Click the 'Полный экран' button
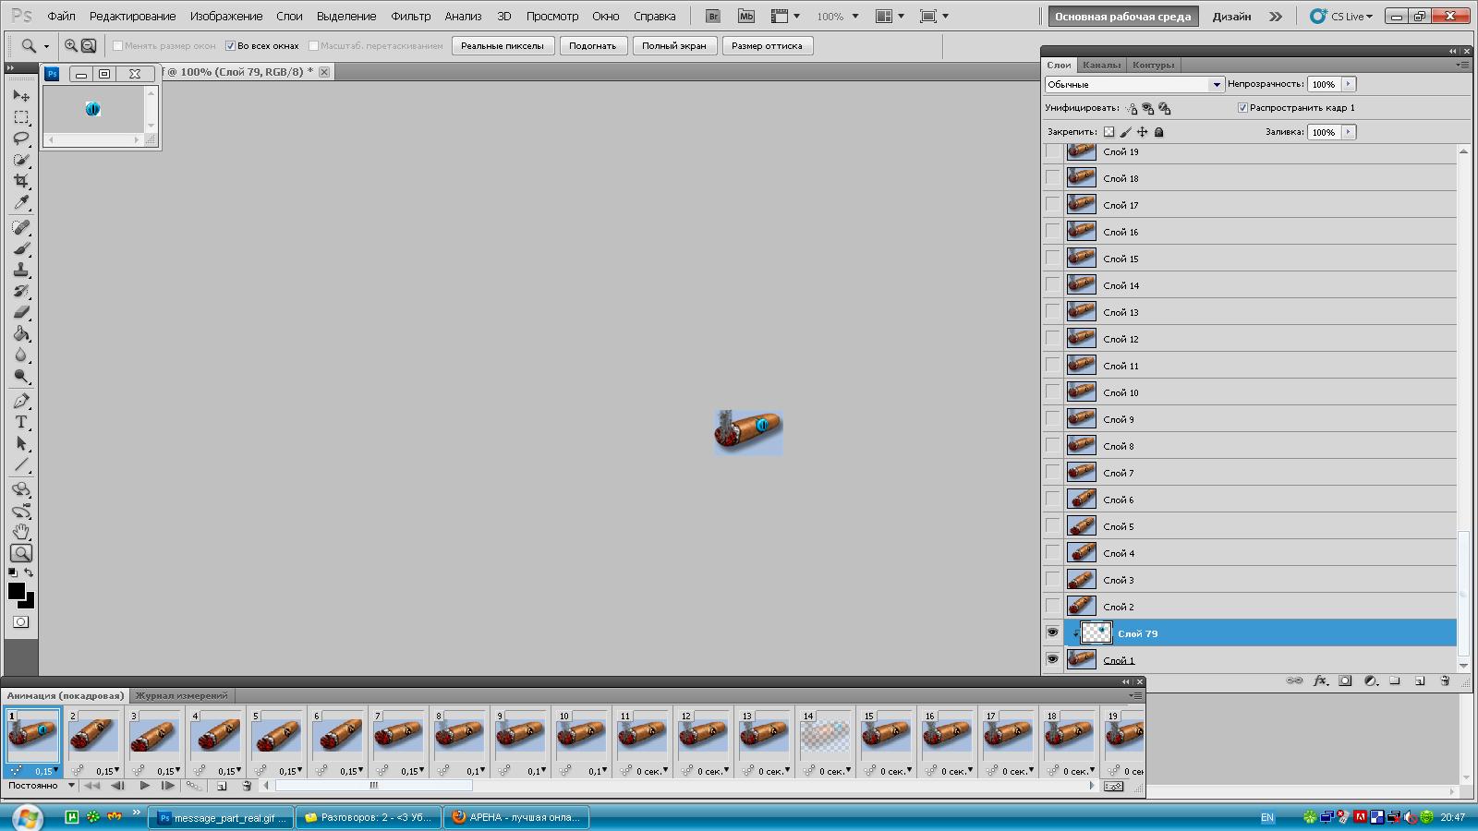The height and width of the screenshot is (831, 1478). pyautogui.click(x=674, y=46)
